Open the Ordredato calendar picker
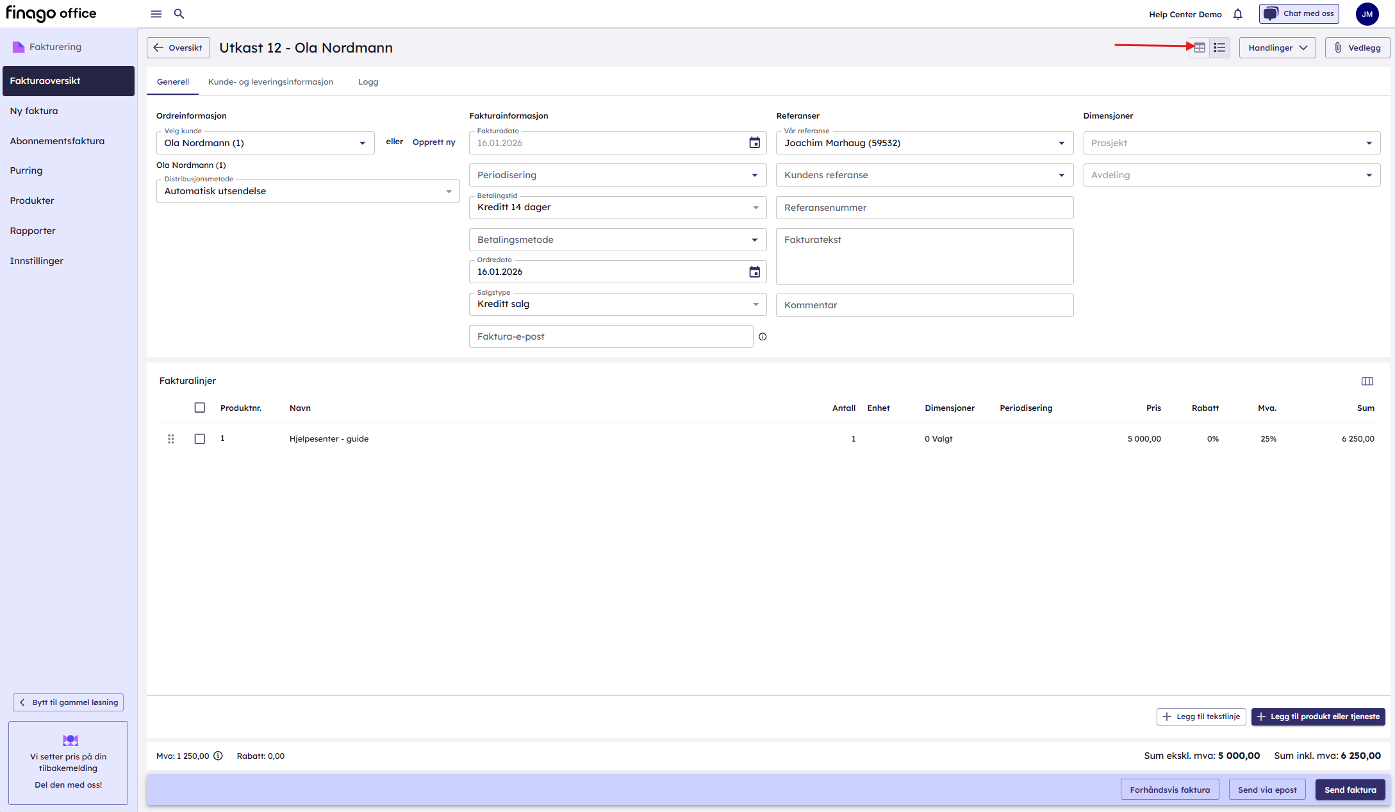This screenshot has height=812, width=1395. [x=754, y=272]
